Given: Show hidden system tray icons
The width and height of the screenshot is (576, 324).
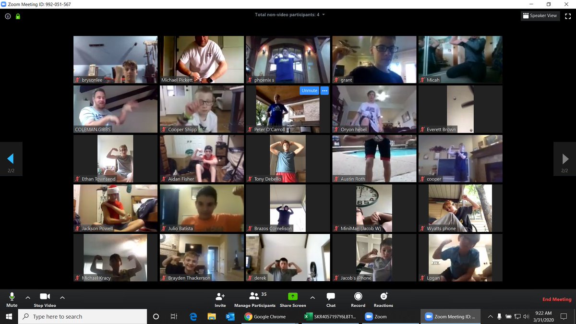Looking at the screenshot, I should (490, 316).
